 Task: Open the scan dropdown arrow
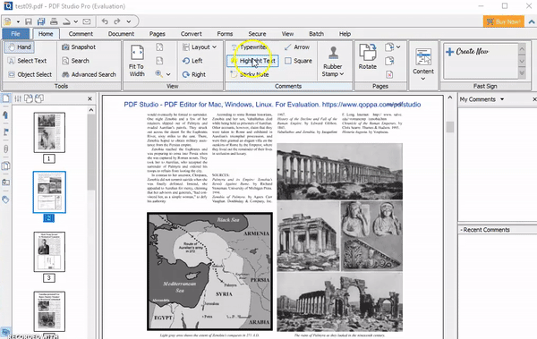76,21
